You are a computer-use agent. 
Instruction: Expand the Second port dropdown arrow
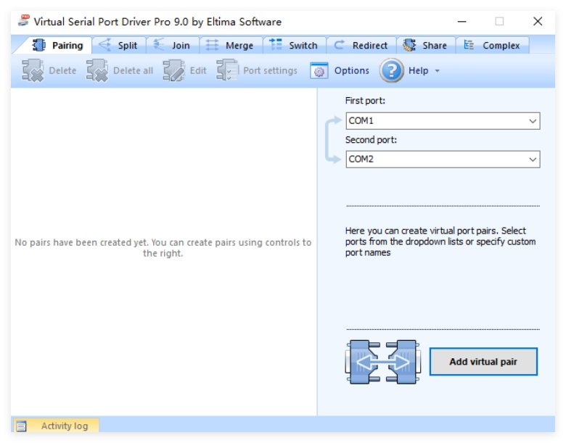[533, 160]
